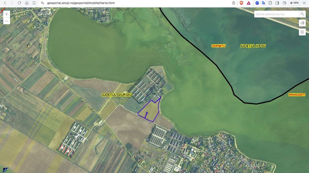Open Brave Rewards triangle icon
Screen dimensions: 309x173
coord(249,3)
